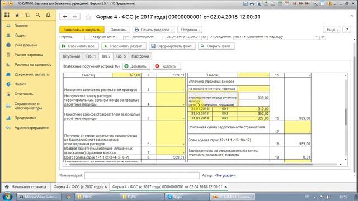The image size is (358, 201).
Task: Open the Не указан author link
Action: pyautogui.click(x=225, y=175)
